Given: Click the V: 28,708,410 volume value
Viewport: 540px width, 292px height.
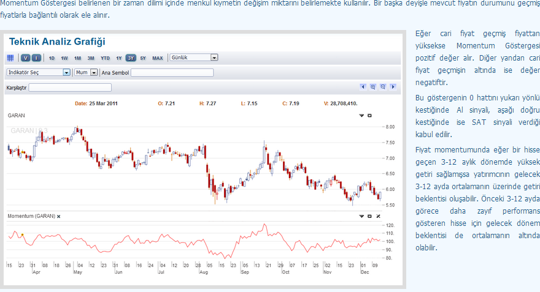Looking at the screenshot, I should click(x=341, y=103).
